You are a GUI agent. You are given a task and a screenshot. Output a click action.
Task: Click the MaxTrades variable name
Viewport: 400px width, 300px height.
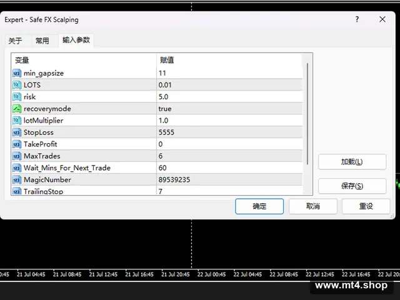42,156
